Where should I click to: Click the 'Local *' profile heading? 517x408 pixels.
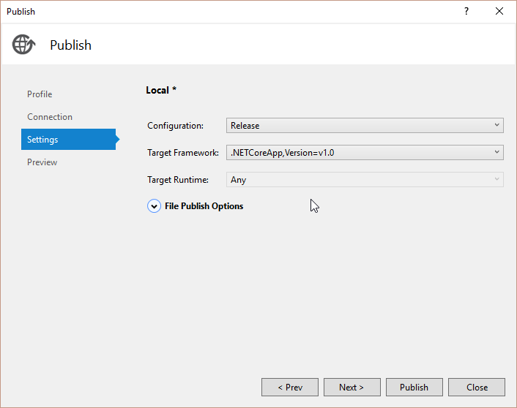tap(161, 90)
